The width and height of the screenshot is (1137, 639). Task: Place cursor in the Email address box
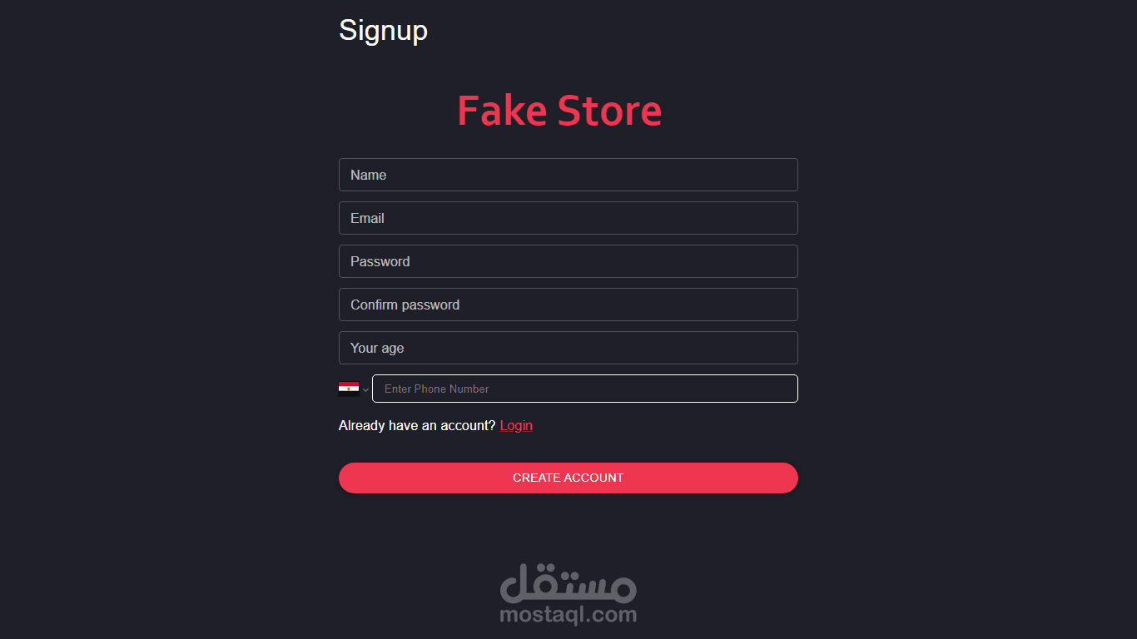[x=568, y=218]
